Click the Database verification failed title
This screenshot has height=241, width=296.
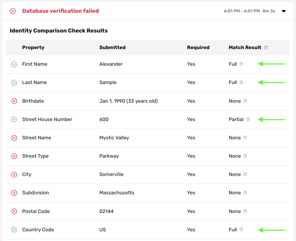coord(61,11)
